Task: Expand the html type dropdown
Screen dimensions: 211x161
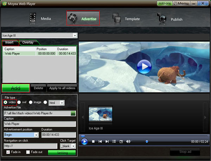Action: pos(62,103)
